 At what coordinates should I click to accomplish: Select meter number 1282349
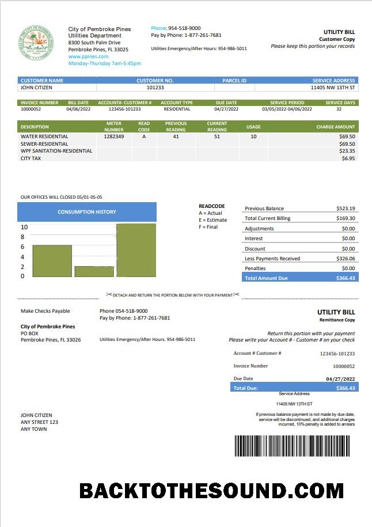pos(114,137)
